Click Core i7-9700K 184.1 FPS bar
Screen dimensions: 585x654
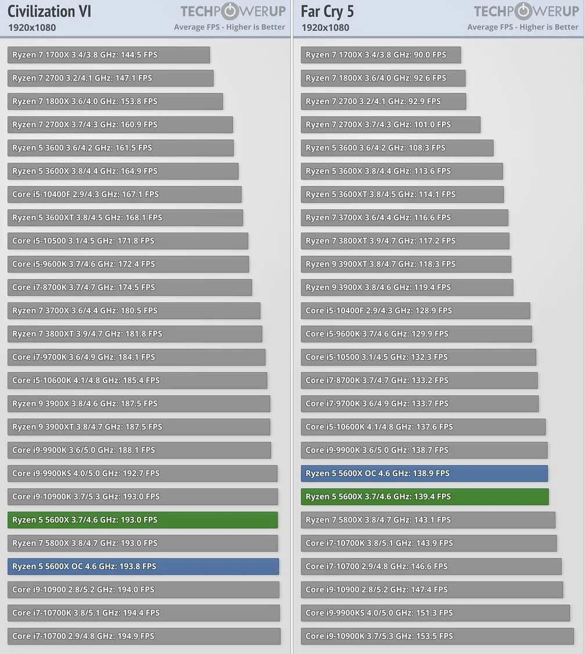coord(137,357)
